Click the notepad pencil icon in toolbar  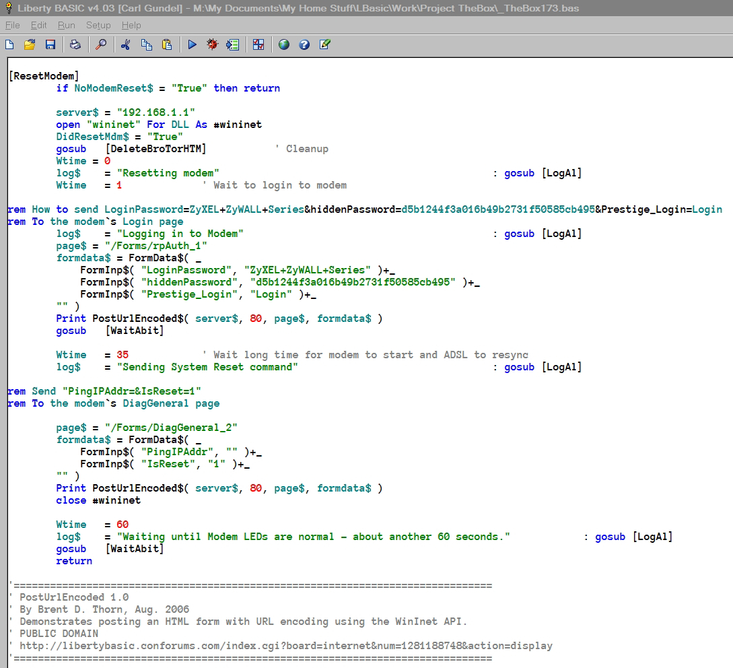point(325,44)
